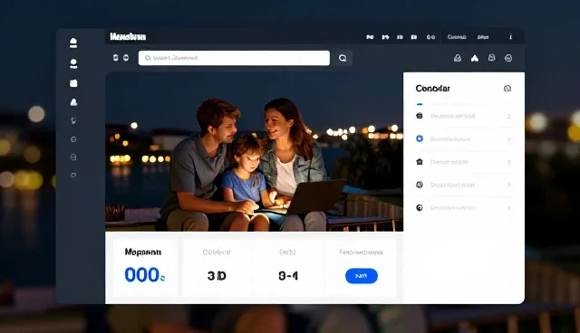Click the bag-shaped icon beside the white triangle
Viewport: 580px width, 333px height.
tap(491, 58)
